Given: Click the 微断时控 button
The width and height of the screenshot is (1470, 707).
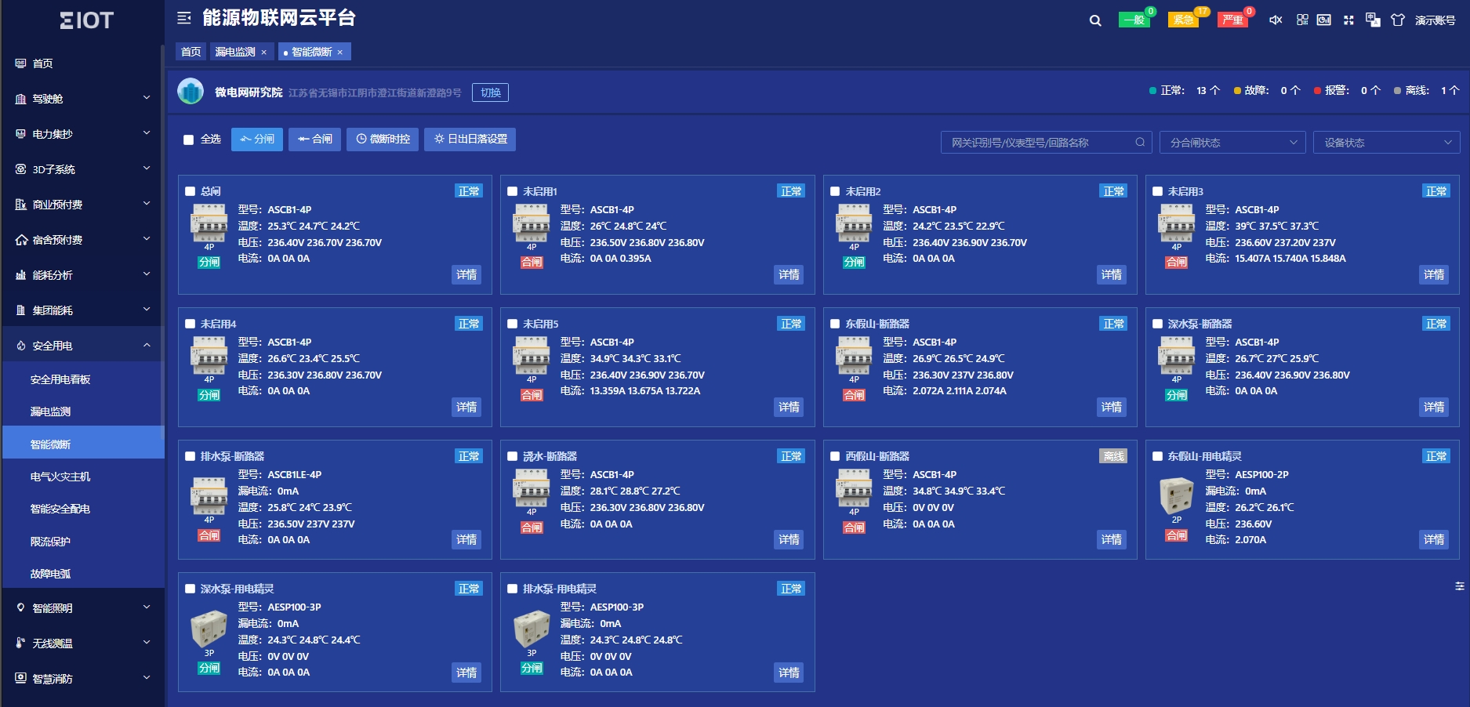Looking at the screenshot, I should 383,140.
